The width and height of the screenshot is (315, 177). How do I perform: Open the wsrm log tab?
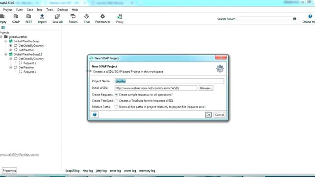point(130,171)
